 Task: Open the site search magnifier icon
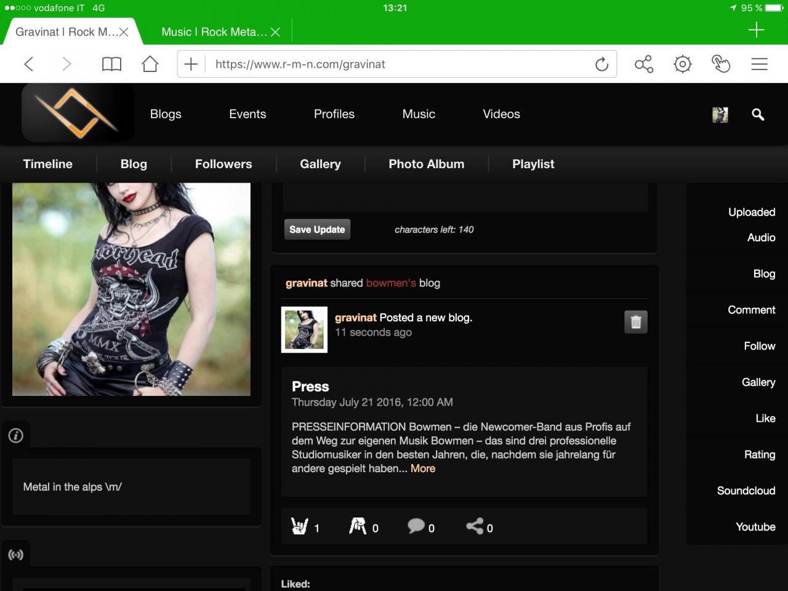click(758, 115)
